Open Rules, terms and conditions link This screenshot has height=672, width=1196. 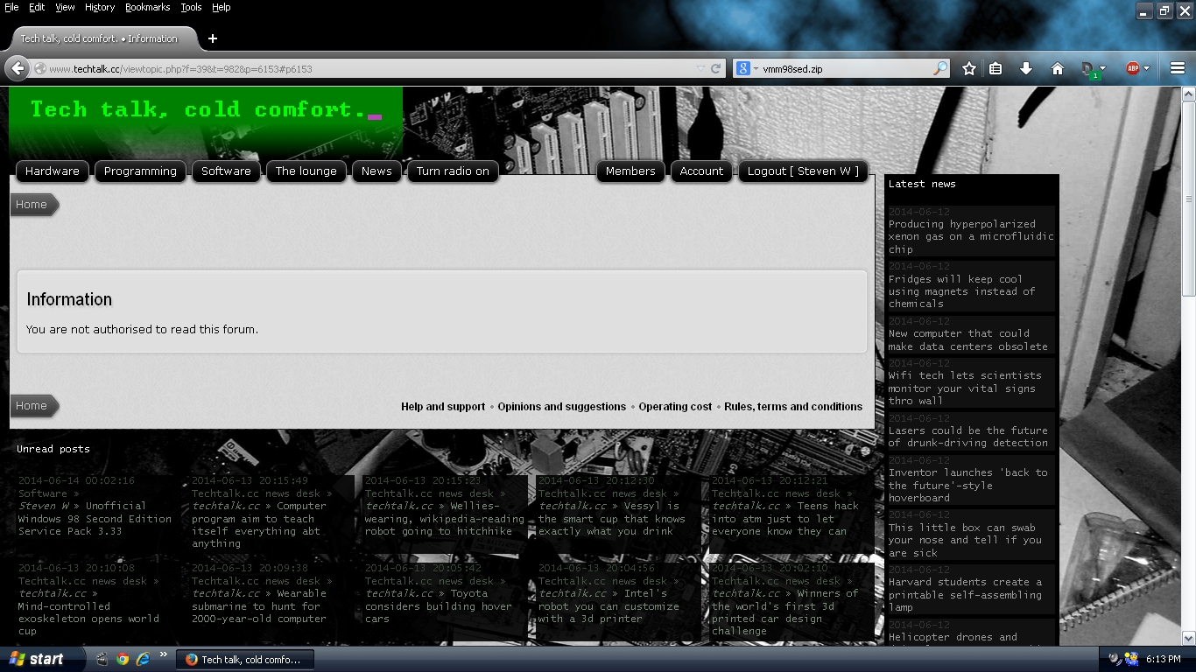tap(793, 407)
